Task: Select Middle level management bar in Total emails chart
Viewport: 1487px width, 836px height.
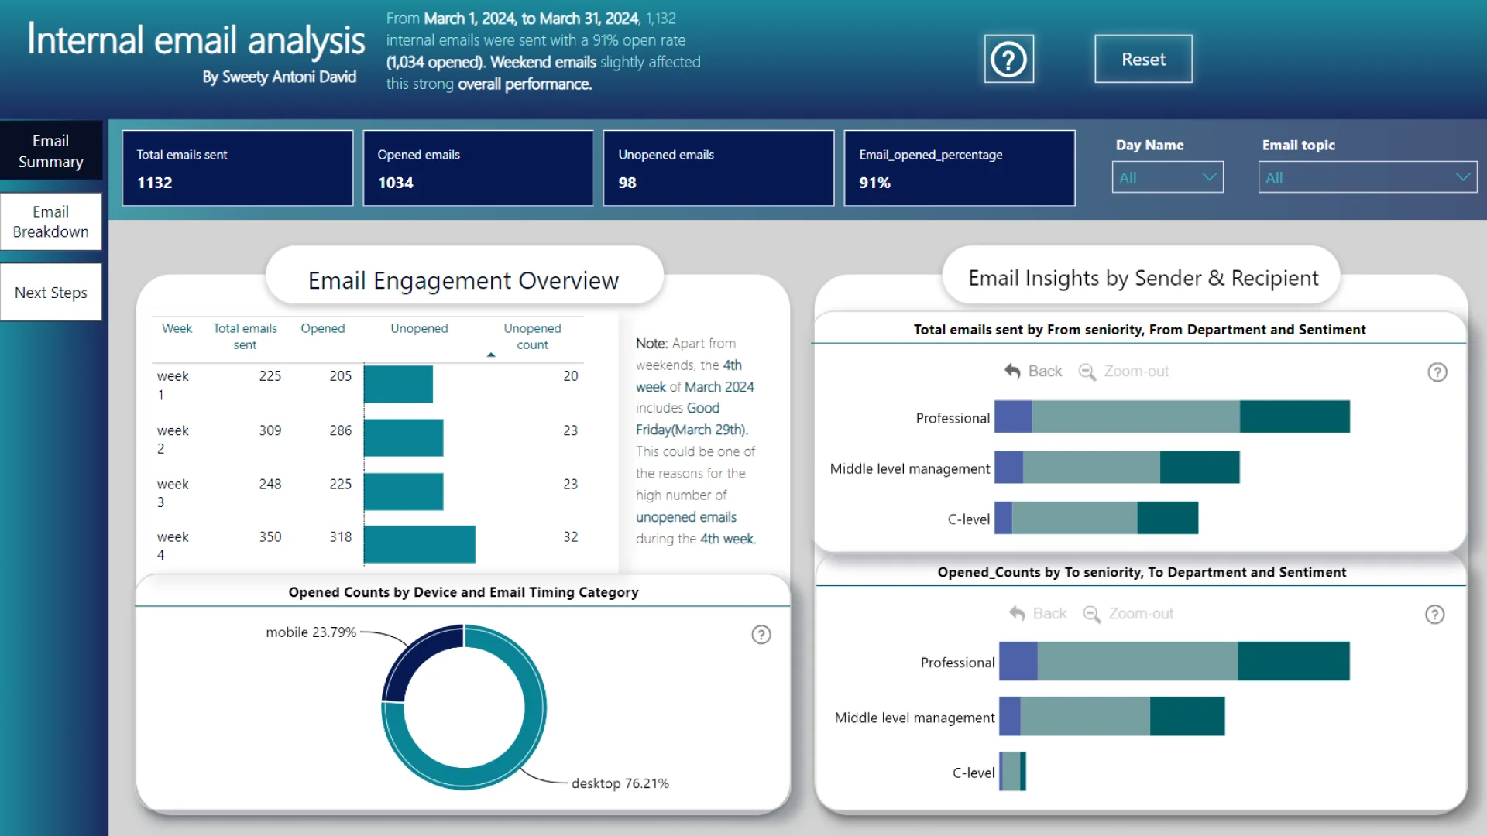Action: click(1117, 467)
